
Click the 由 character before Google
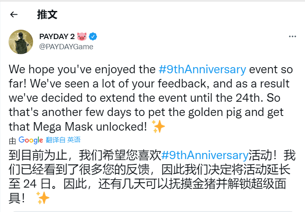click(12, 141)
